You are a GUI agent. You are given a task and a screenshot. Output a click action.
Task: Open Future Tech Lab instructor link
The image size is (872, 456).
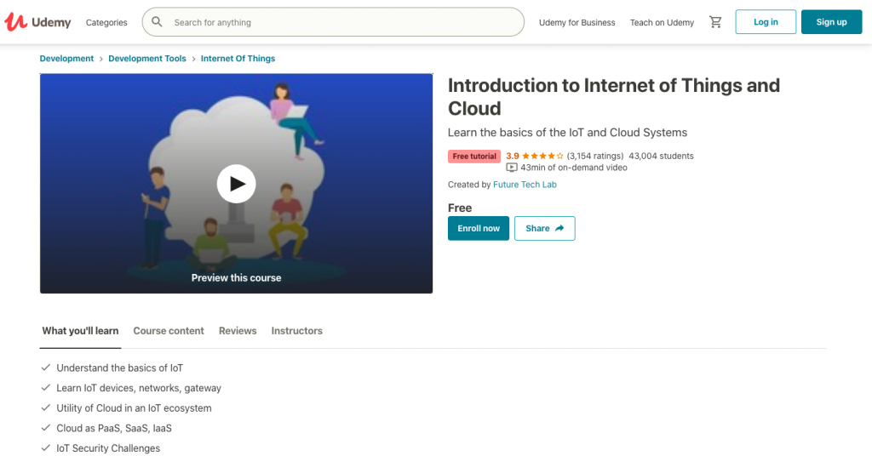click(525, 185)
